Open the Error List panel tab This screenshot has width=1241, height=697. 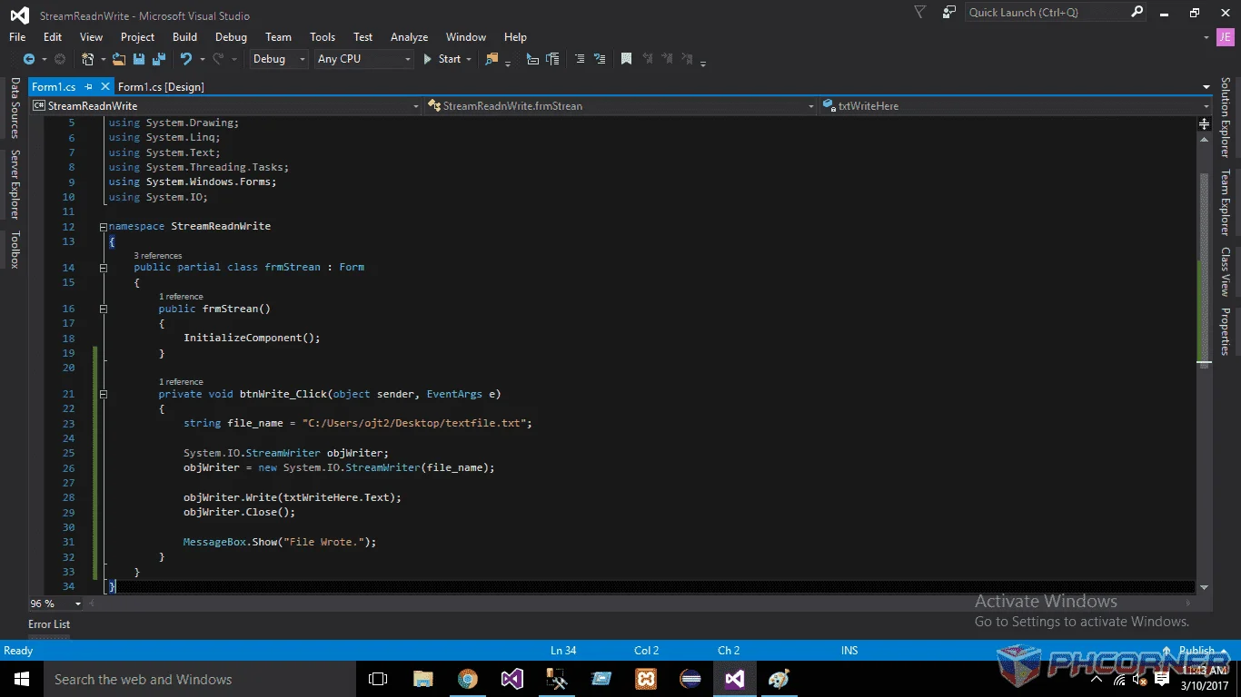pyautogui.click(x=49, y=624)
